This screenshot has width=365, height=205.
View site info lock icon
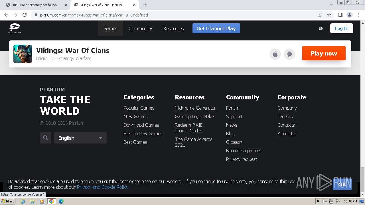tap(36, 15)
